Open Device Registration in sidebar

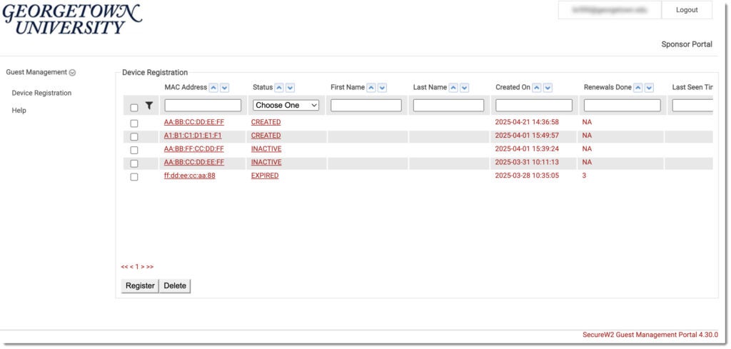point(41,93)
